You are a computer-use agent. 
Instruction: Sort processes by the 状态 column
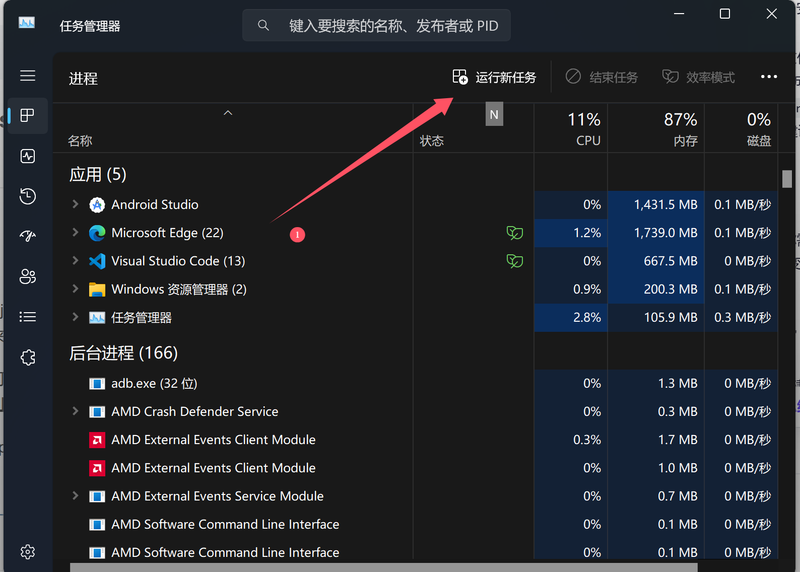(x=474, y=128)
